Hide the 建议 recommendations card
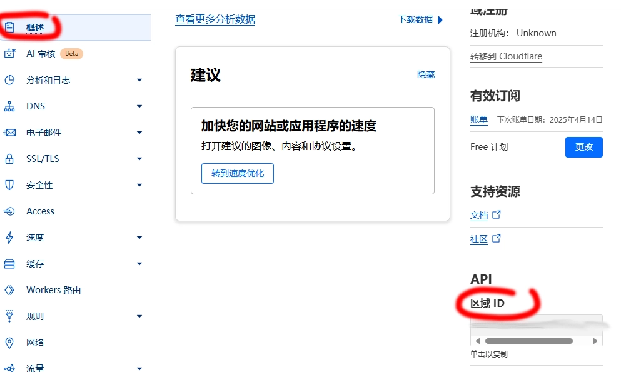The width and height of the screenshot is (621, 372). (x=426, y=74)
